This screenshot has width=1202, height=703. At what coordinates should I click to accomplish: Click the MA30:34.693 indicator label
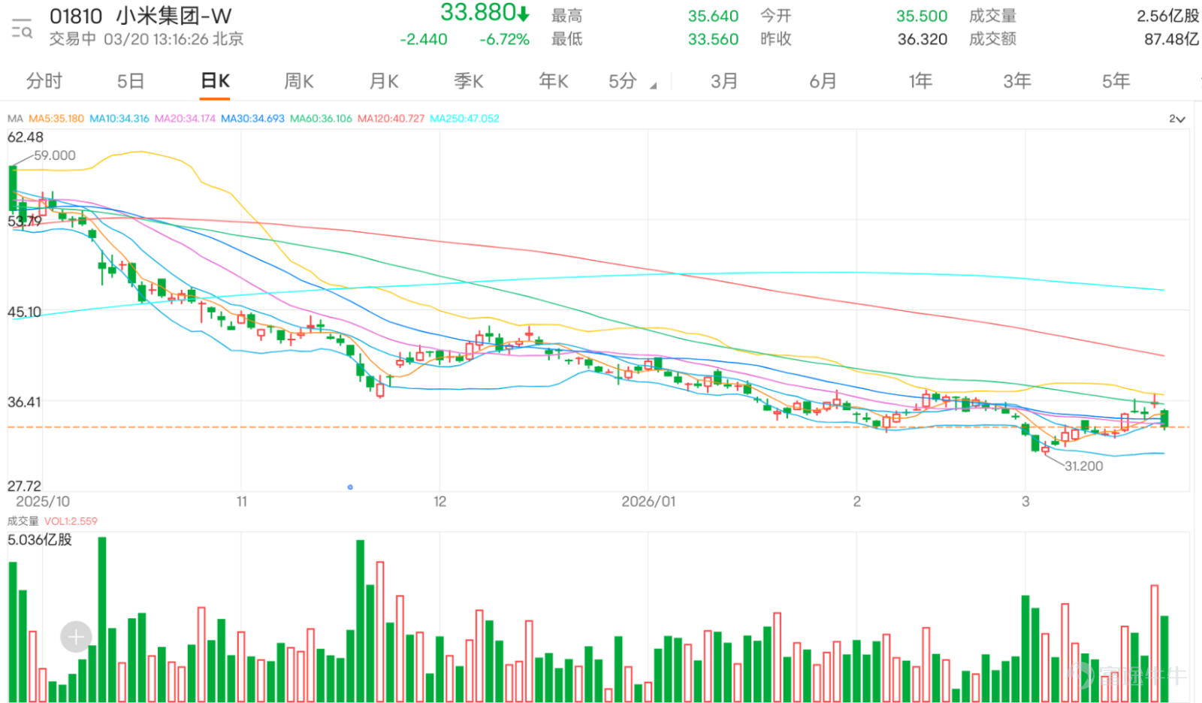point(252,119)
